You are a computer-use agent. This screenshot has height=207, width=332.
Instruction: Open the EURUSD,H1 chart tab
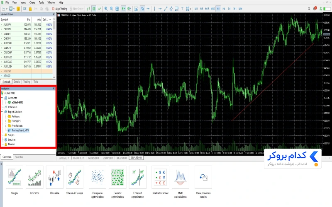64,158
